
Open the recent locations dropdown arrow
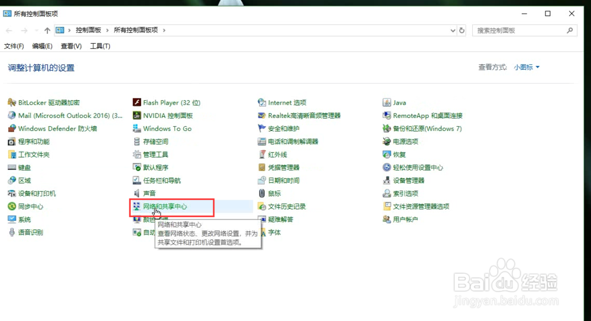pos(36,31)
